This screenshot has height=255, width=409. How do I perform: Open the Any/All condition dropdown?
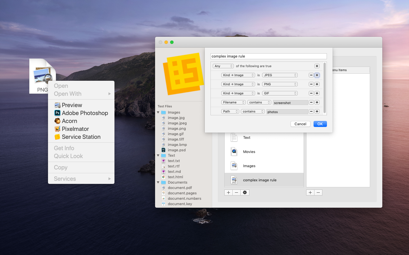pyautogui.click(x=223, y=66)
